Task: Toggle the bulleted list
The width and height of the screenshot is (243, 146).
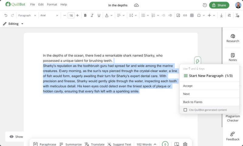Action: (143, 15)
